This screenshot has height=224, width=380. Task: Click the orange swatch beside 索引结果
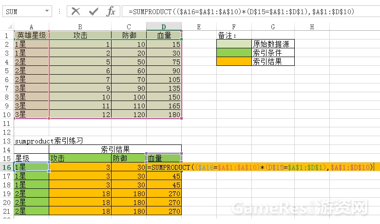tap(234, 61)
